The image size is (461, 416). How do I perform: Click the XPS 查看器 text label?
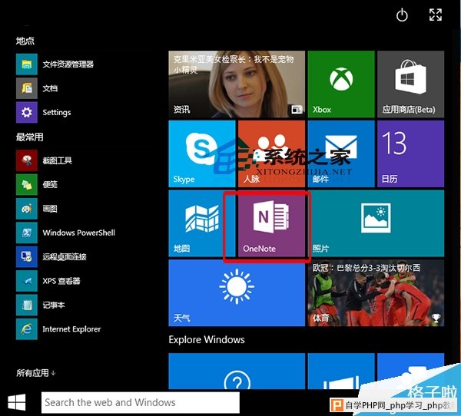(61, 281)
